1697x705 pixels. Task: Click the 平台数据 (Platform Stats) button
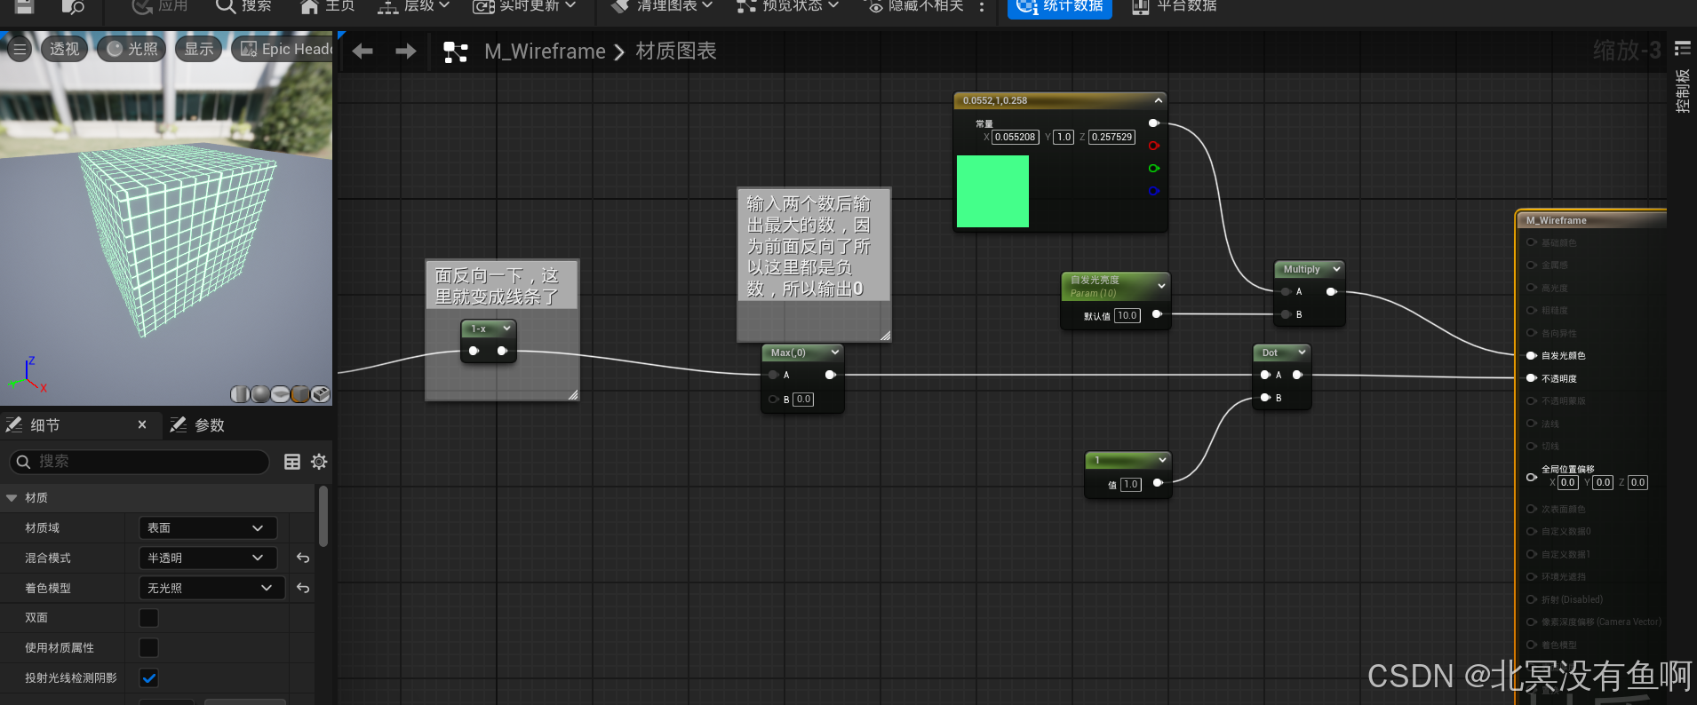point(1175,5)
